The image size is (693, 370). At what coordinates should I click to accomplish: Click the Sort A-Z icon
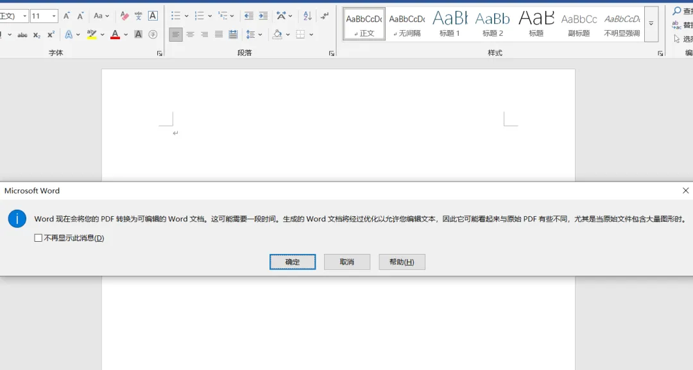click(x=307, y=16)
